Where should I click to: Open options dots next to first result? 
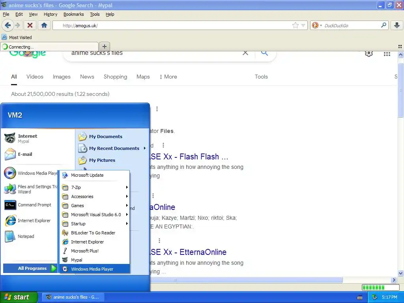[157, 109]
